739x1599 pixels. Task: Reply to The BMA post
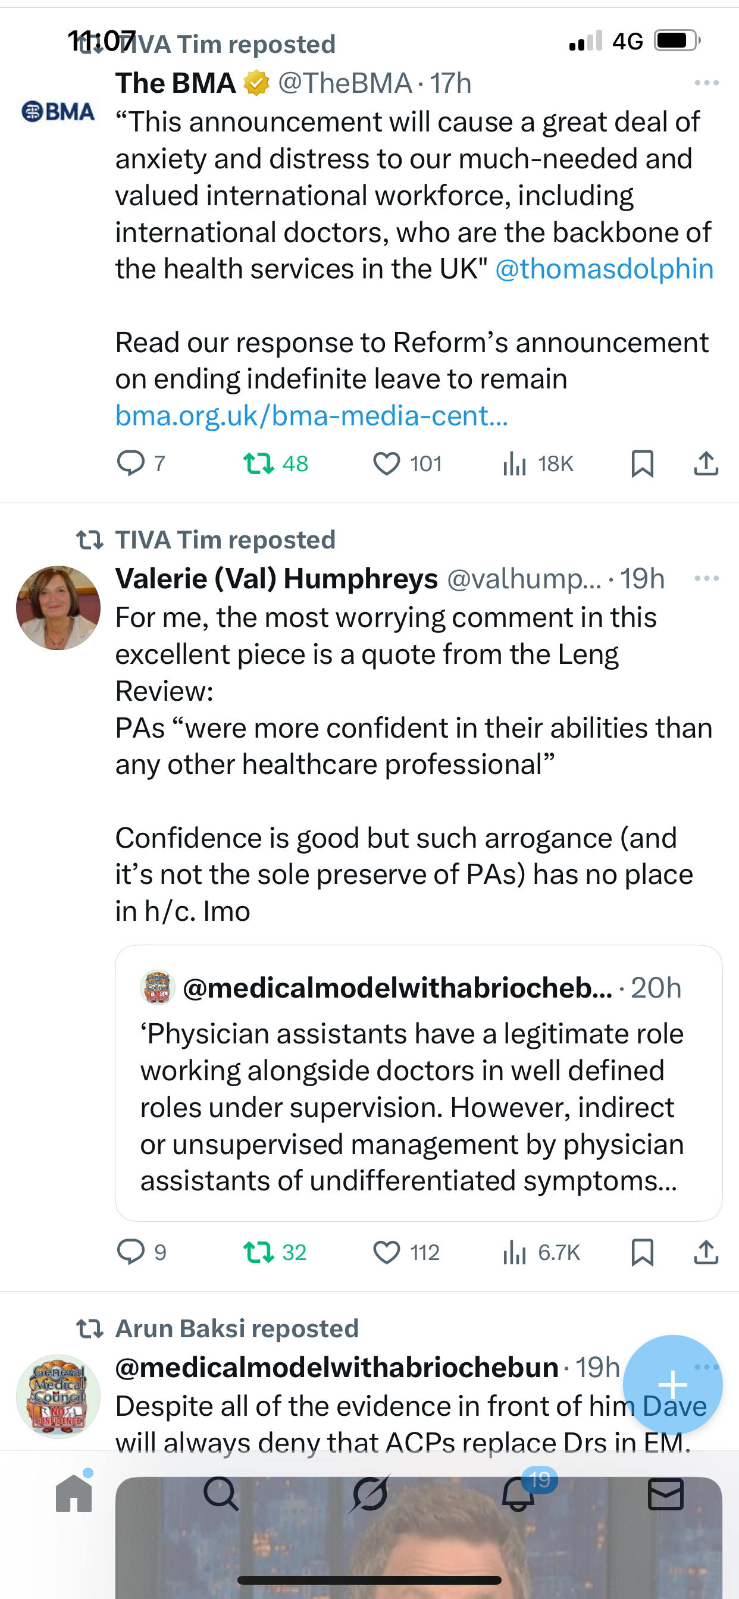tap(131, 463)
